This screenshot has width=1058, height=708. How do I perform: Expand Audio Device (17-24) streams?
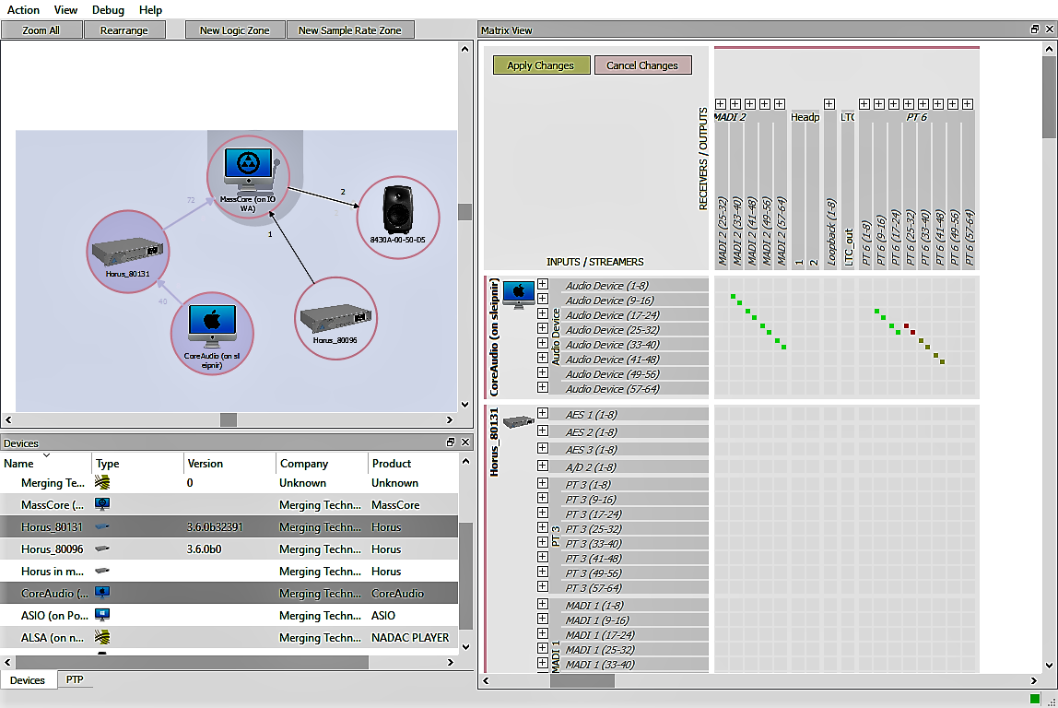coord(543,313)
